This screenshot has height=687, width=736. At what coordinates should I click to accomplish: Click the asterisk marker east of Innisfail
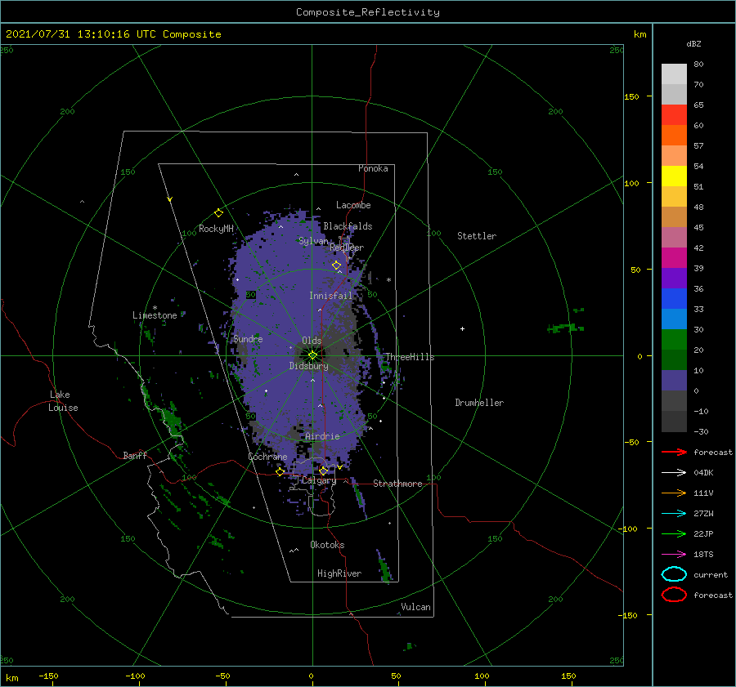coord(388,280)
